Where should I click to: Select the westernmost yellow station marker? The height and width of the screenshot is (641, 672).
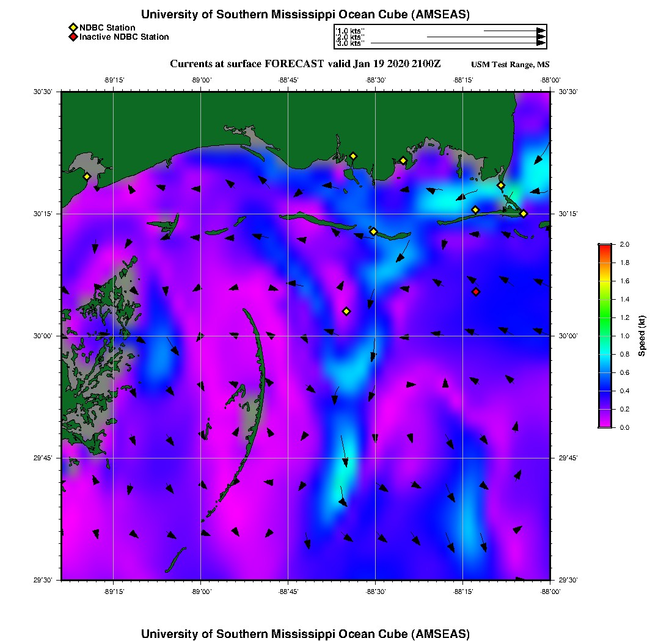coord(87,176)
